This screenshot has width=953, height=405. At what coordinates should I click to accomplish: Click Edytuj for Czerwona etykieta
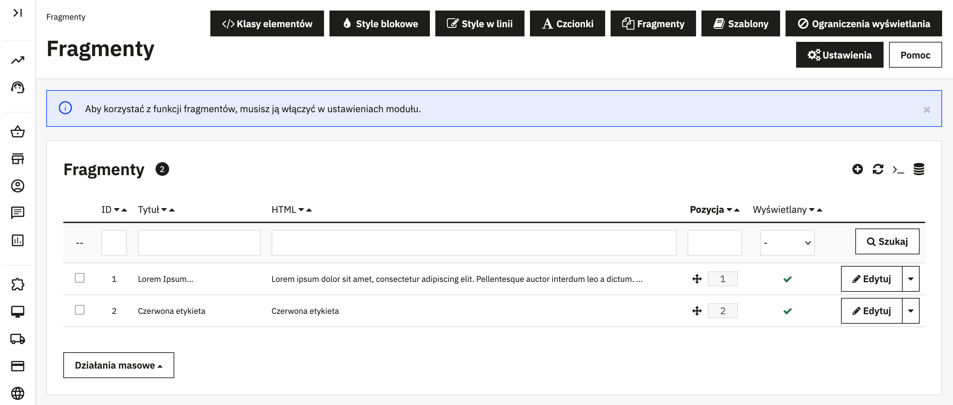[x=871, y=311]
